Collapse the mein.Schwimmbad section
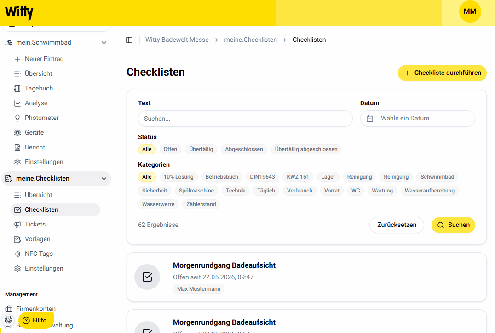Screen dimensions: 495x333 (104, 43)
